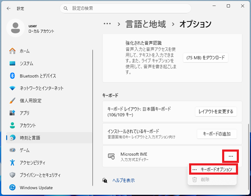Open ネットワークとインターネット settings
The height and width of the screenshot is (196, 251).
click(x=41, y=88)
